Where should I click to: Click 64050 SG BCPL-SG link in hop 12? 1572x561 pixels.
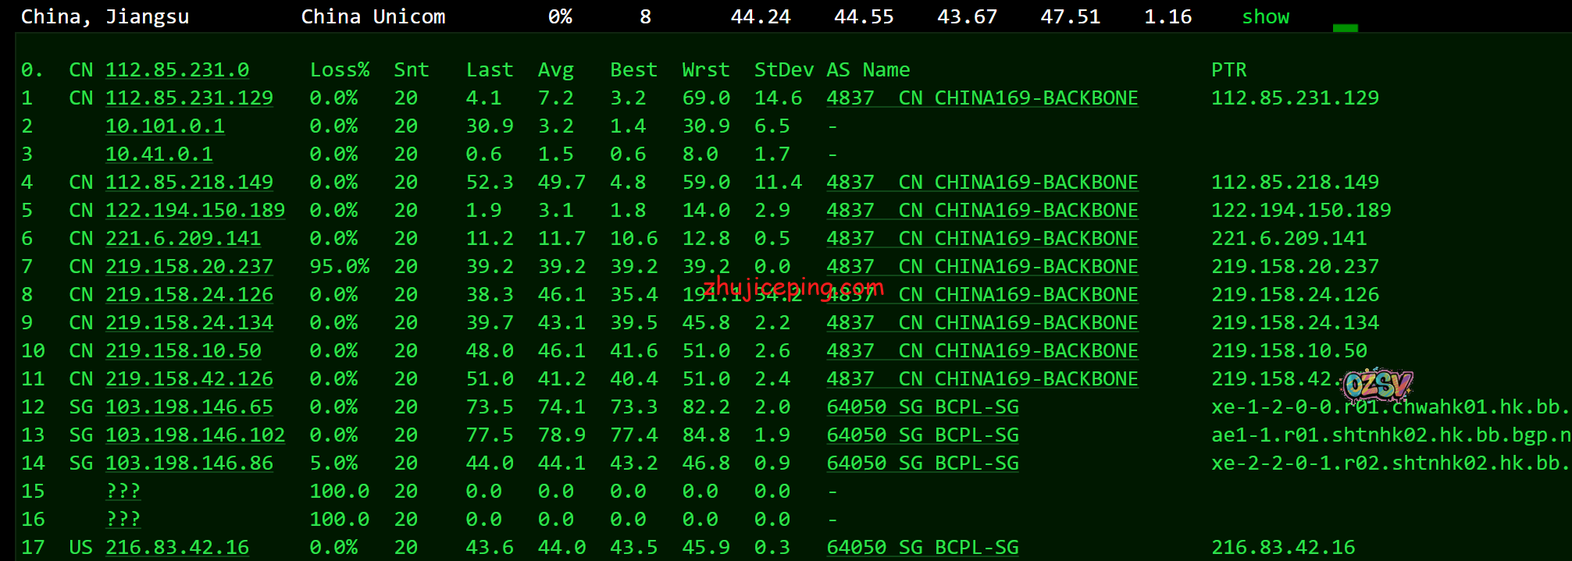click(x=922, y=407)
